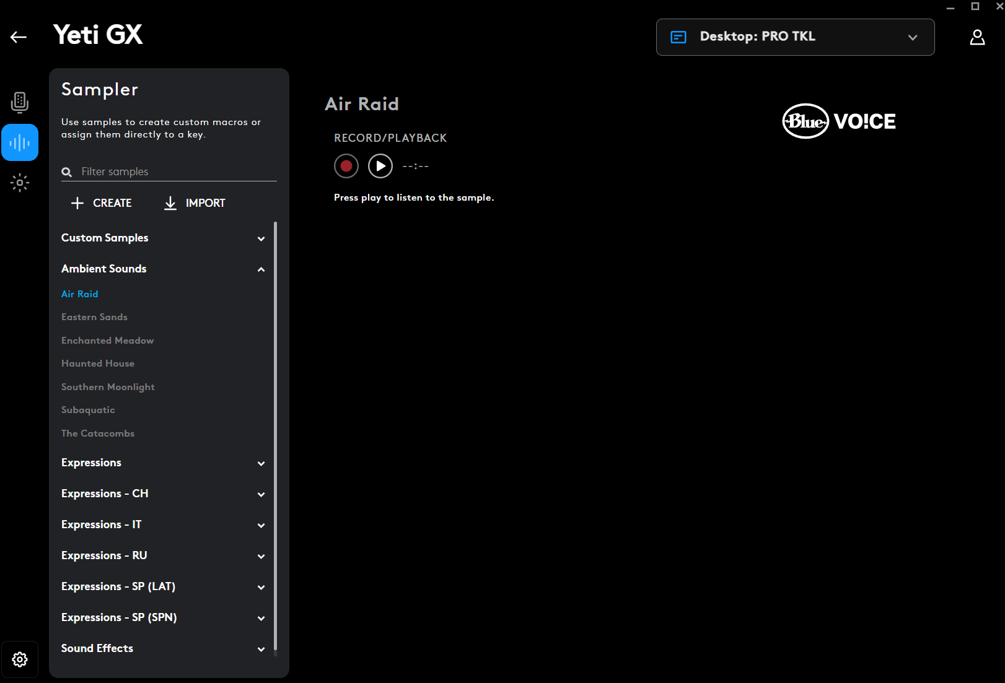This screenshot has height=683, width=1005.
Task: Expand Expressions - RU category
Action: [164, 555]
